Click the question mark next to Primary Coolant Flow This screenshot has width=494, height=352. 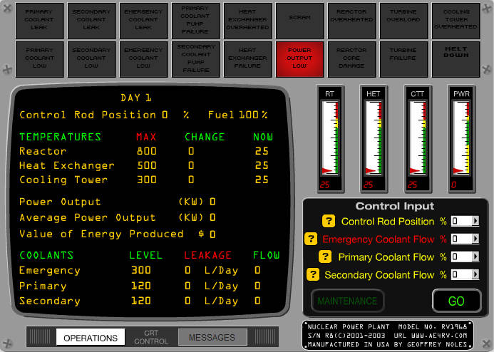click(325, 257)
